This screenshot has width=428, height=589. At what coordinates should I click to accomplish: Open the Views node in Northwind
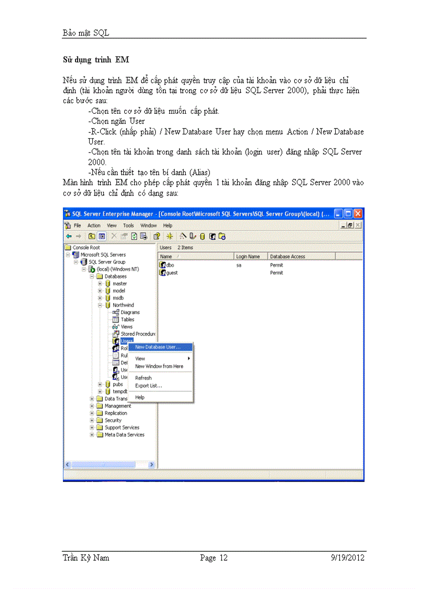(114, 326)
